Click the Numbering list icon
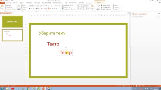Screen dimensions: 161x90 [52, 6]
